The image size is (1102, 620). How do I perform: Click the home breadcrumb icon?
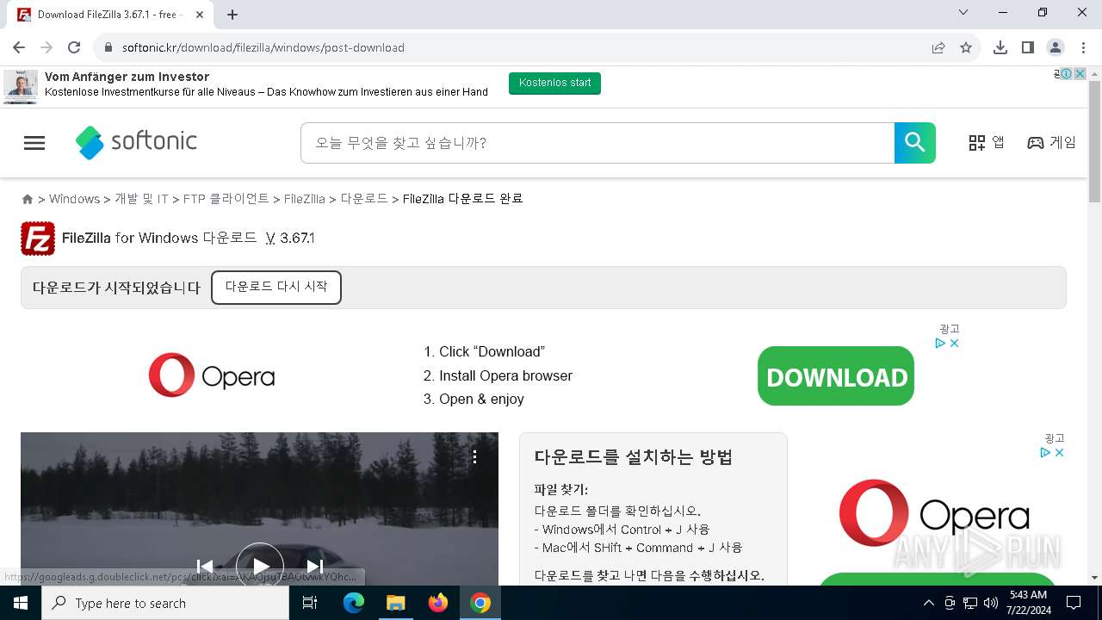coord(28,199)
